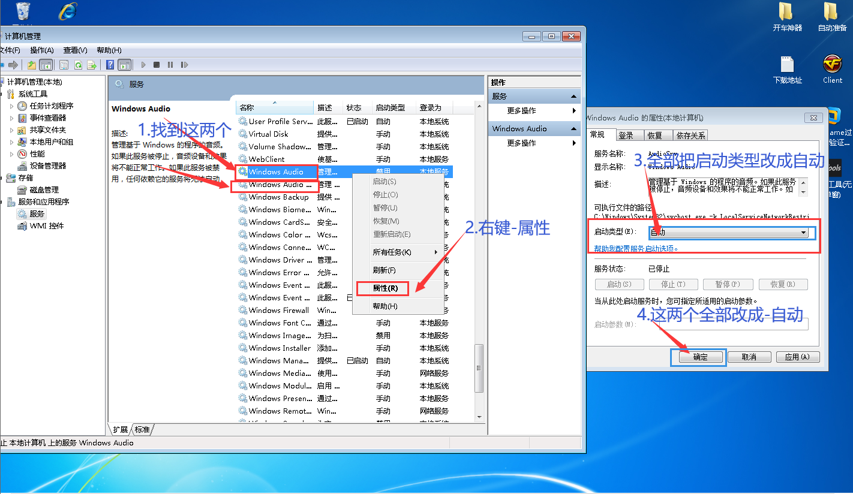
Task: Select the Windows Firewall service row
Action: (x=344, y=310)
